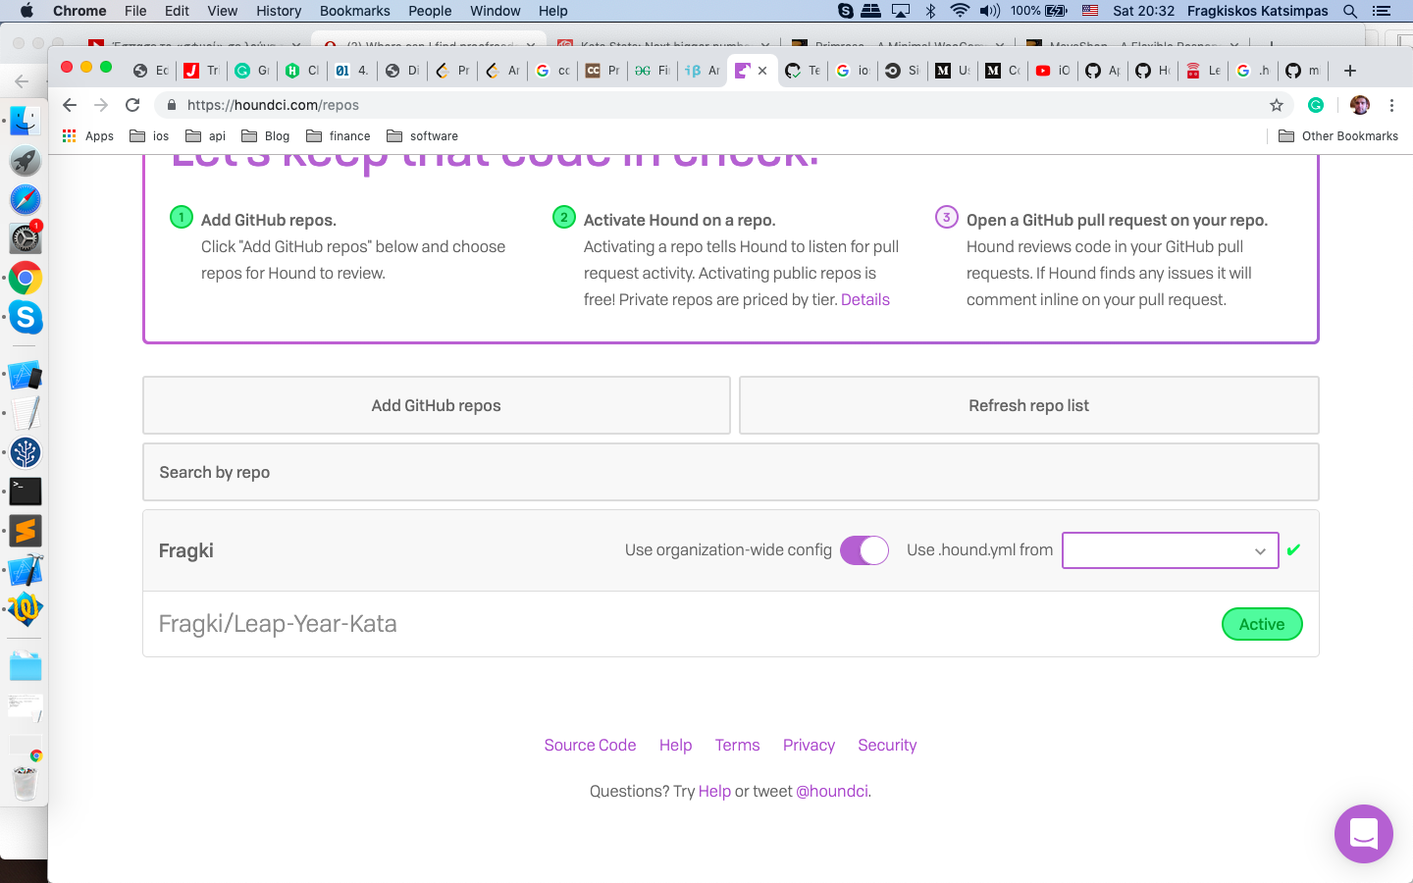
Task: Open the Trash in the Dock
Action: 26,782
